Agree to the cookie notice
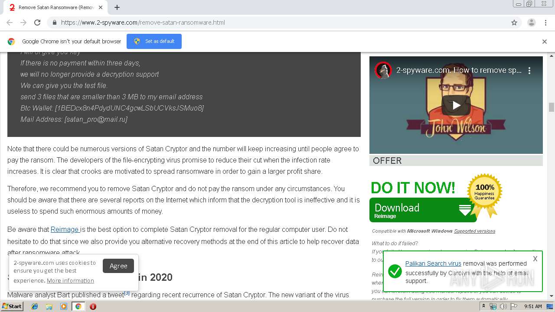Viewport: 555px width, 312px height. coord(118,266)
